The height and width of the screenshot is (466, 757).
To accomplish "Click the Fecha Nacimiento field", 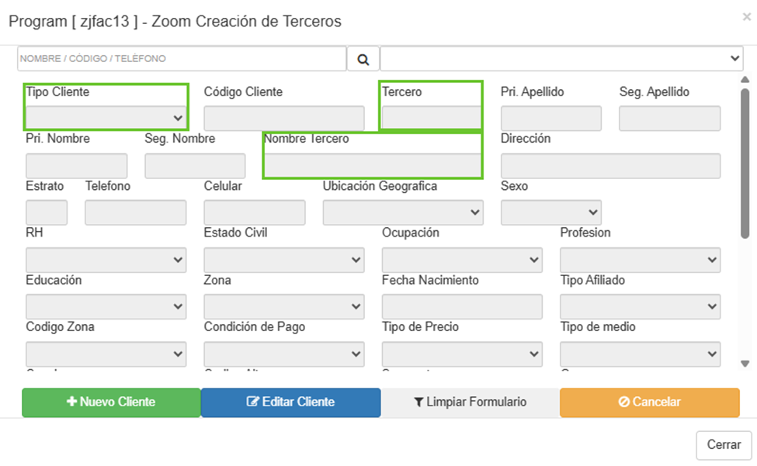I will [462, 307].
